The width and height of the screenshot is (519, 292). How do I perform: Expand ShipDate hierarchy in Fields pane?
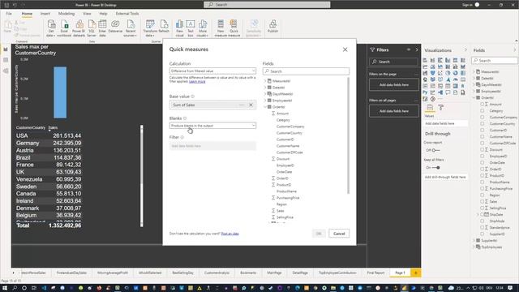[x=478, y=214]
